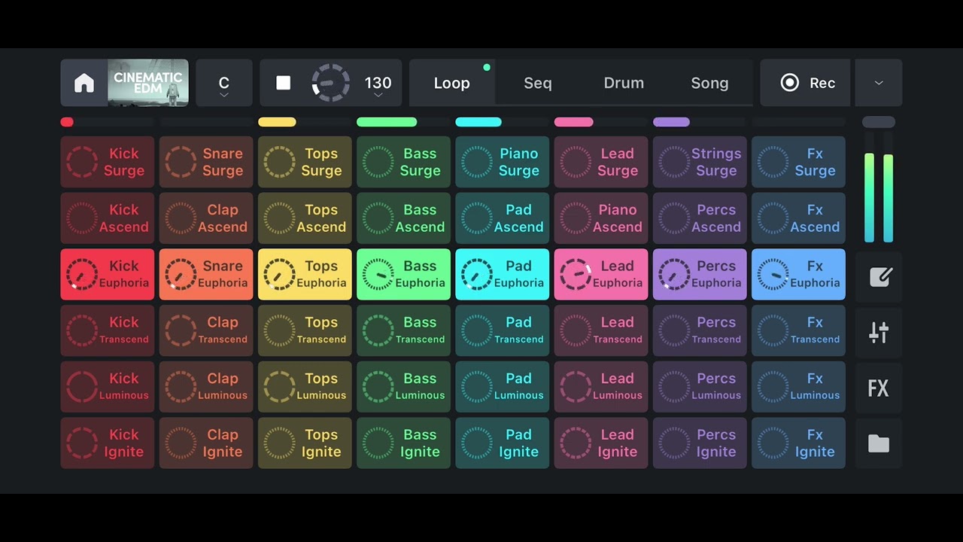Image resolution: width=963 pixels, height=542 pixels.
Task: Launch the Kick Ascend pad
Action: (108, 218)
